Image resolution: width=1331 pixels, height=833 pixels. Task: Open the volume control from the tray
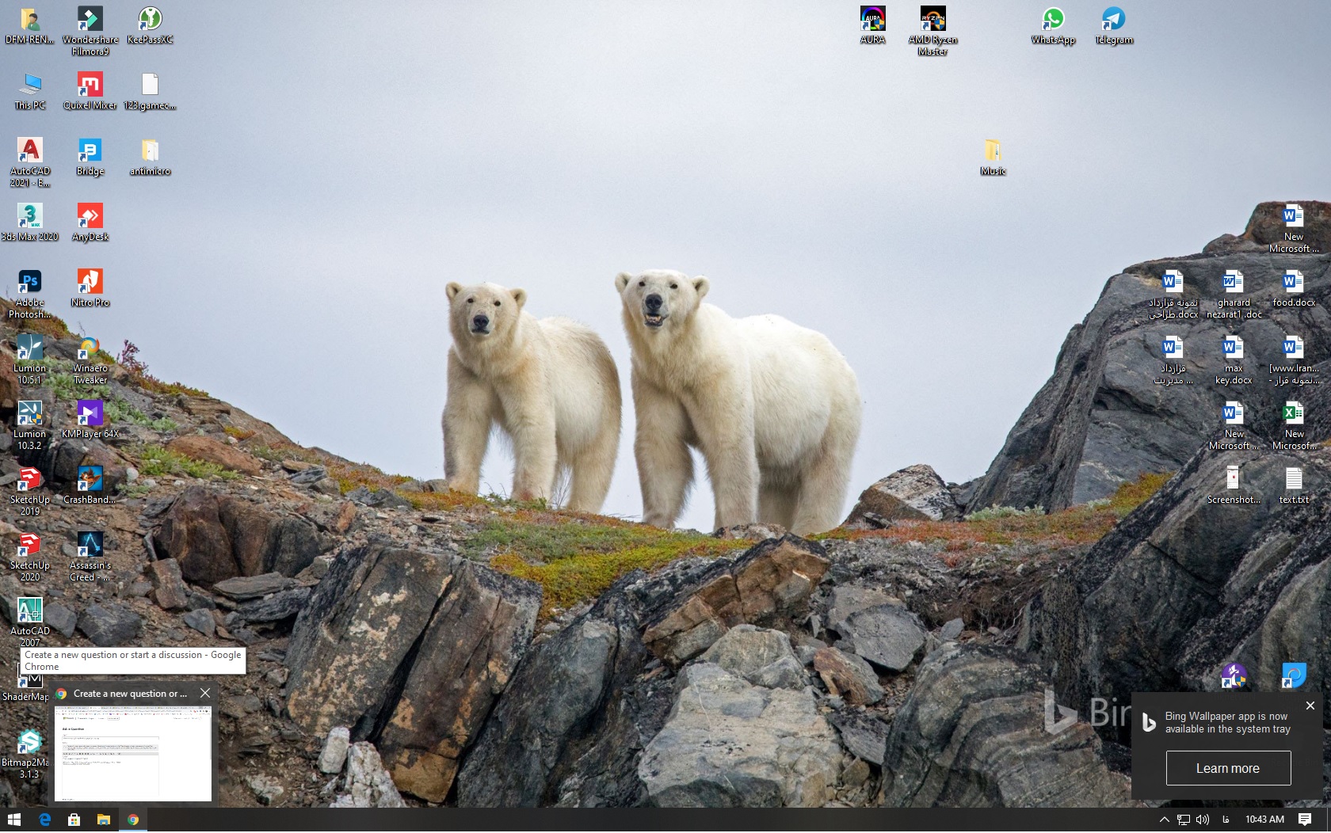point(1203,820)
